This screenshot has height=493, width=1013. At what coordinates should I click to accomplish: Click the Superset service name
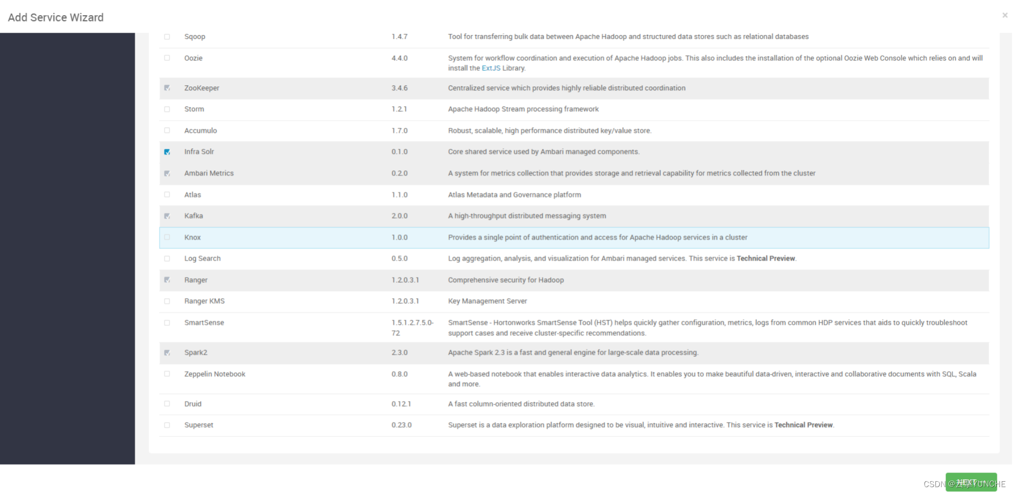click(x=199, y=425)
